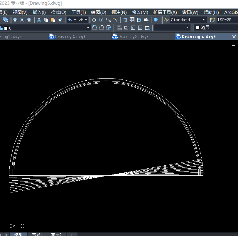
Task: Add a new layout with plus button
Action: coord(72,235)
